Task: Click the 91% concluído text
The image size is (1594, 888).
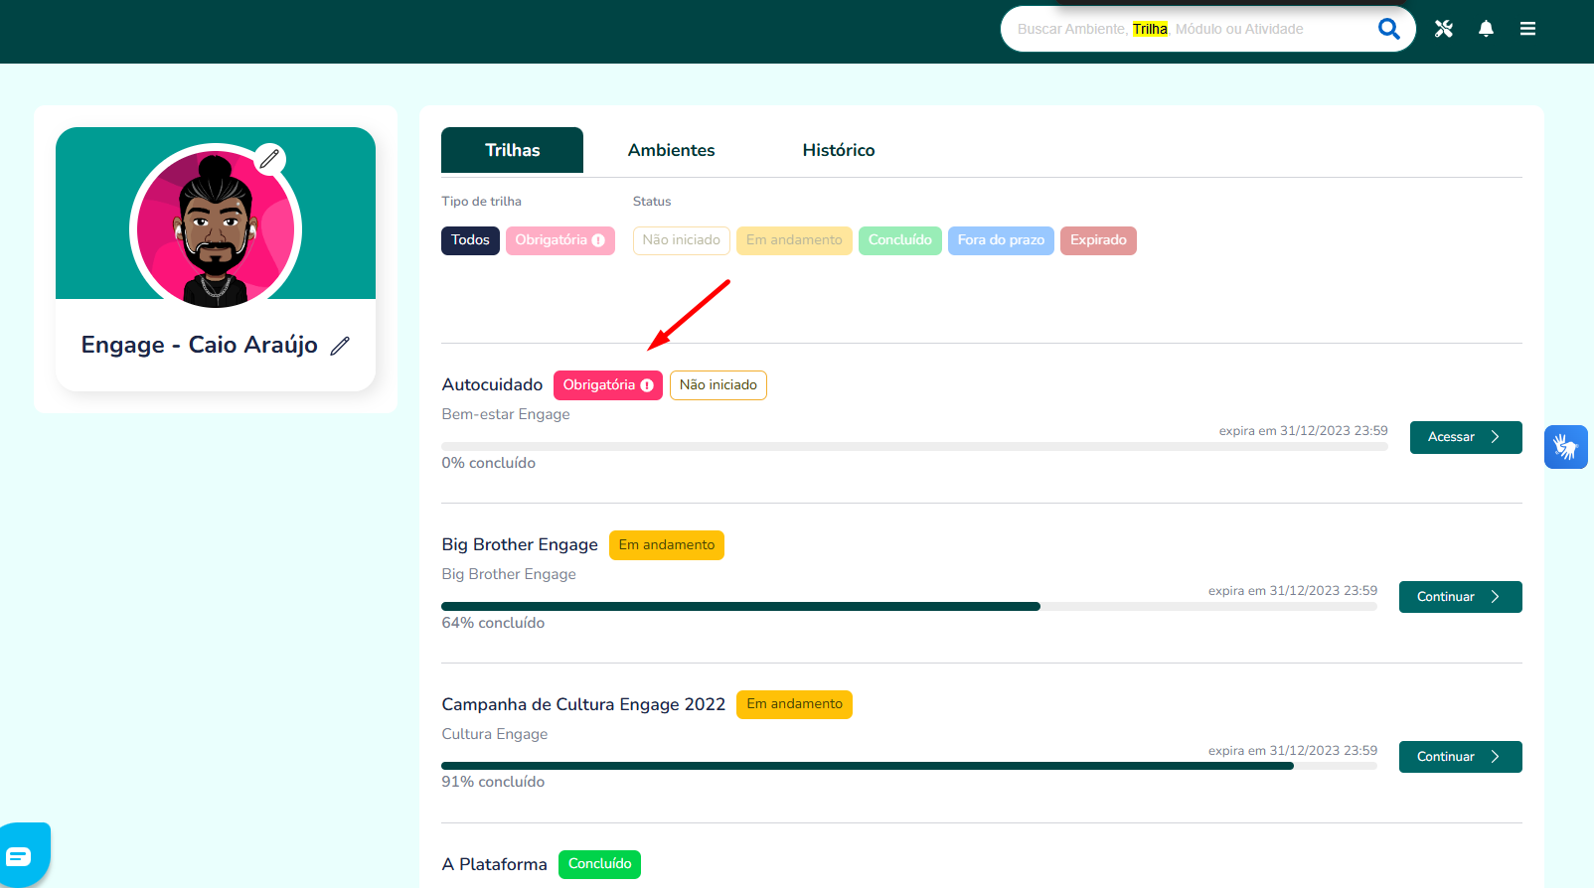Action: pos(493,782)
